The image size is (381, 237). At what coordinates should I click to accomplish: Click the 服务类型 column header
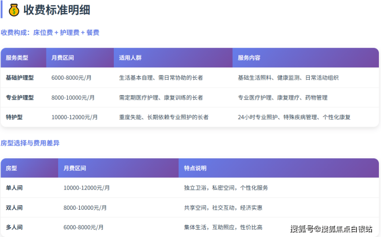[x=17, y=58]
